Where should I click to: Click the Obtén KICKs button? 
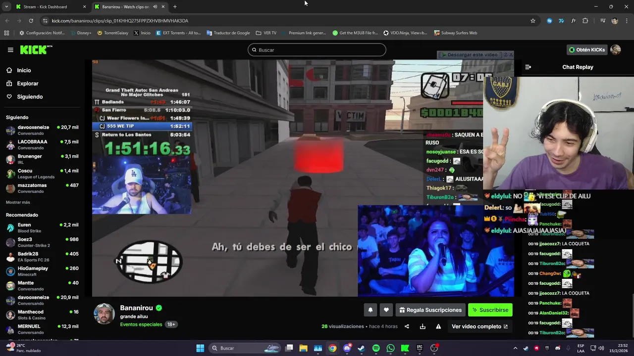click(587, 50)
